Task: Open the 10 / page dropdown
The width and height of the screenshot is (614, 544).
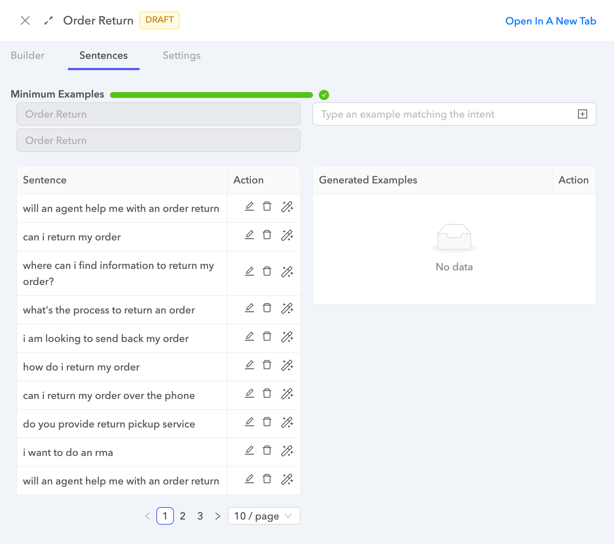Action: pyautogui.click(x=264, y=516)
